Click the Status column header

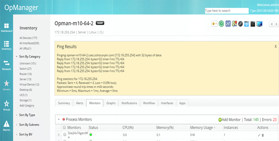(x=93, y=128)
